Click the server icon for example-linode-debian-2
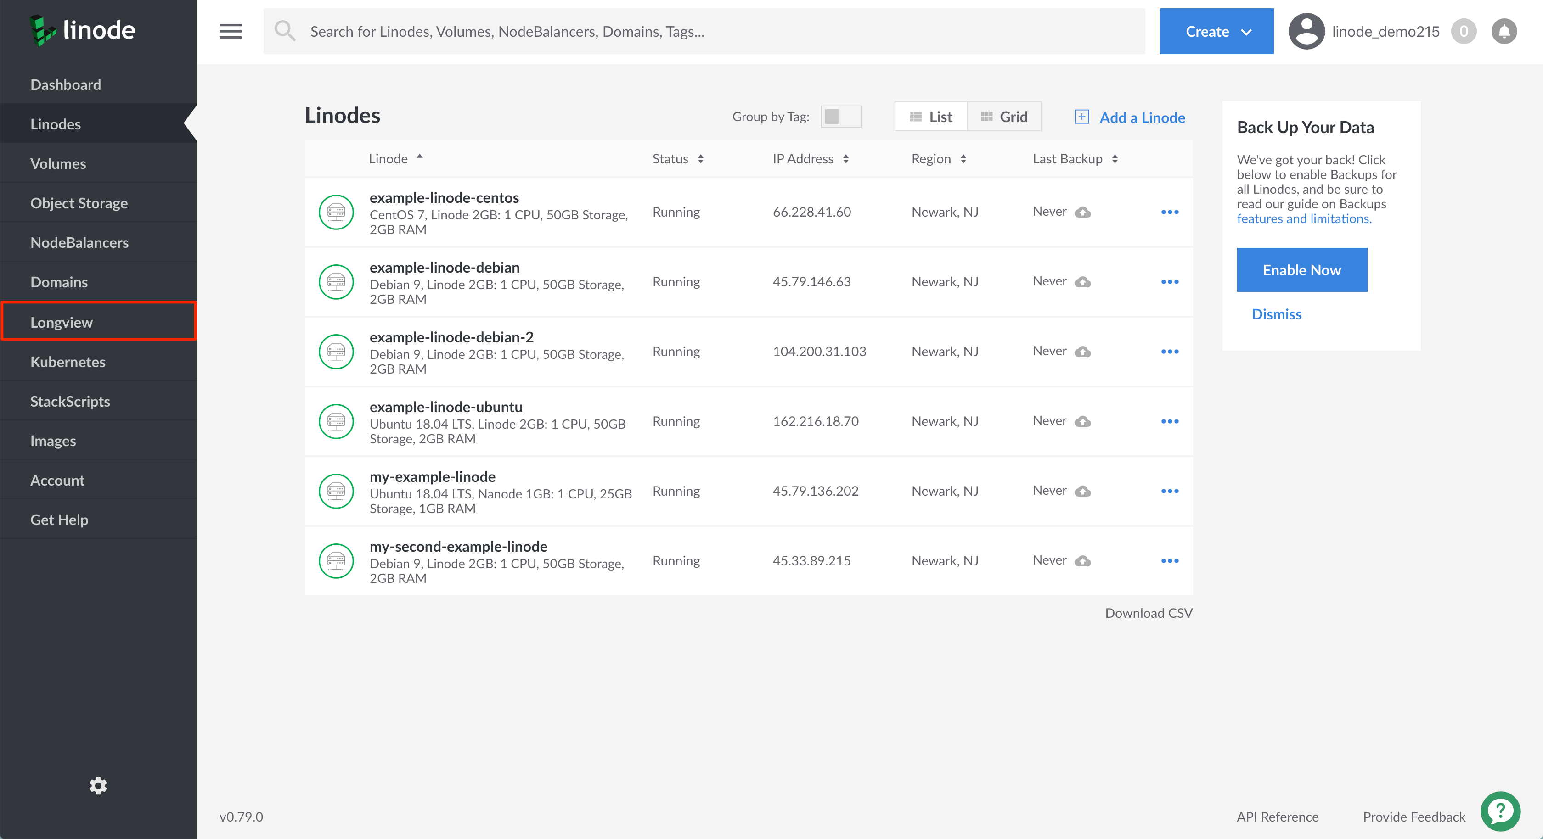This screenshot has height=839, width=1543. coord(336,352)
